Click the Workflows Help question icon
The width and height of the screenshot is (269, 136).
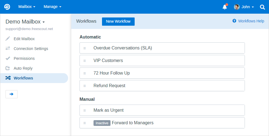coord(234,21)
